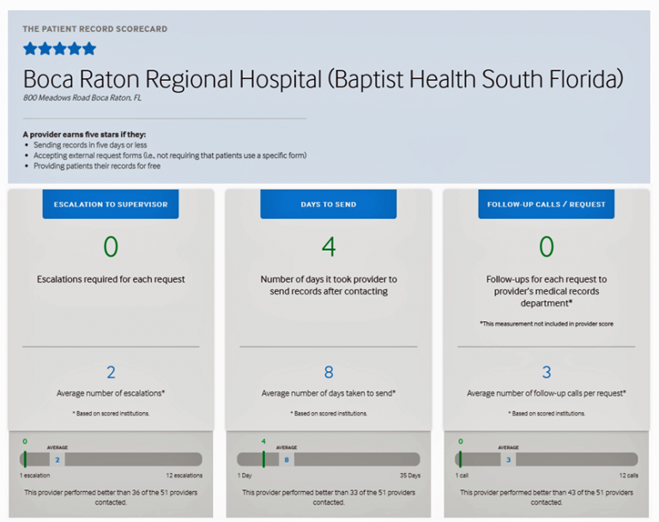Click the '1 call' slider start label

click(462, 476)
